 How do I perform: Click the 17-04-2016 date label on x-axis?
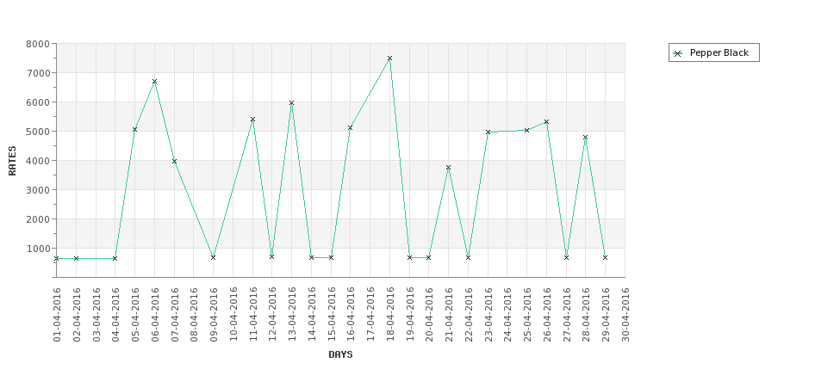pos(370,315)
